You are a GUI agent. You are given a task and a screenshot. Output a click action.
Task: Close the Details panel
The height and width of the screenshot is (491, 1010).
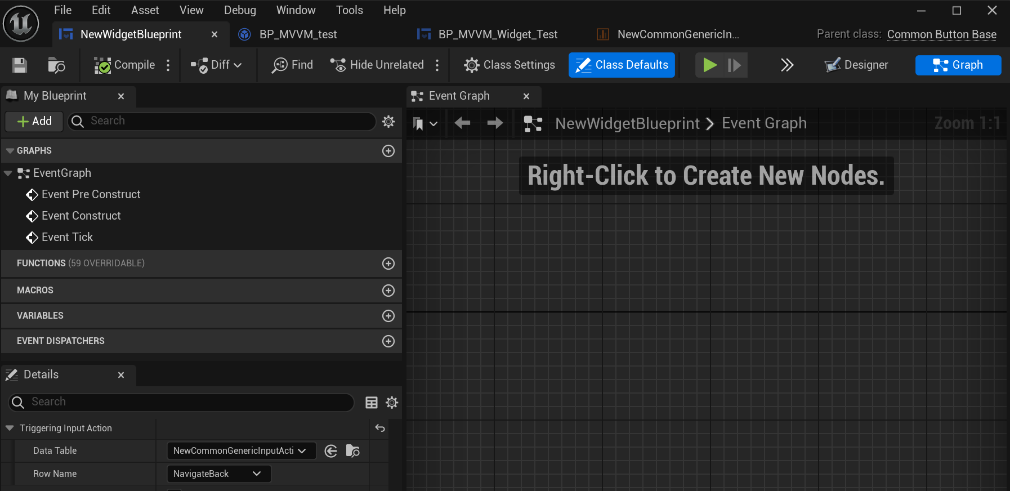121,375
